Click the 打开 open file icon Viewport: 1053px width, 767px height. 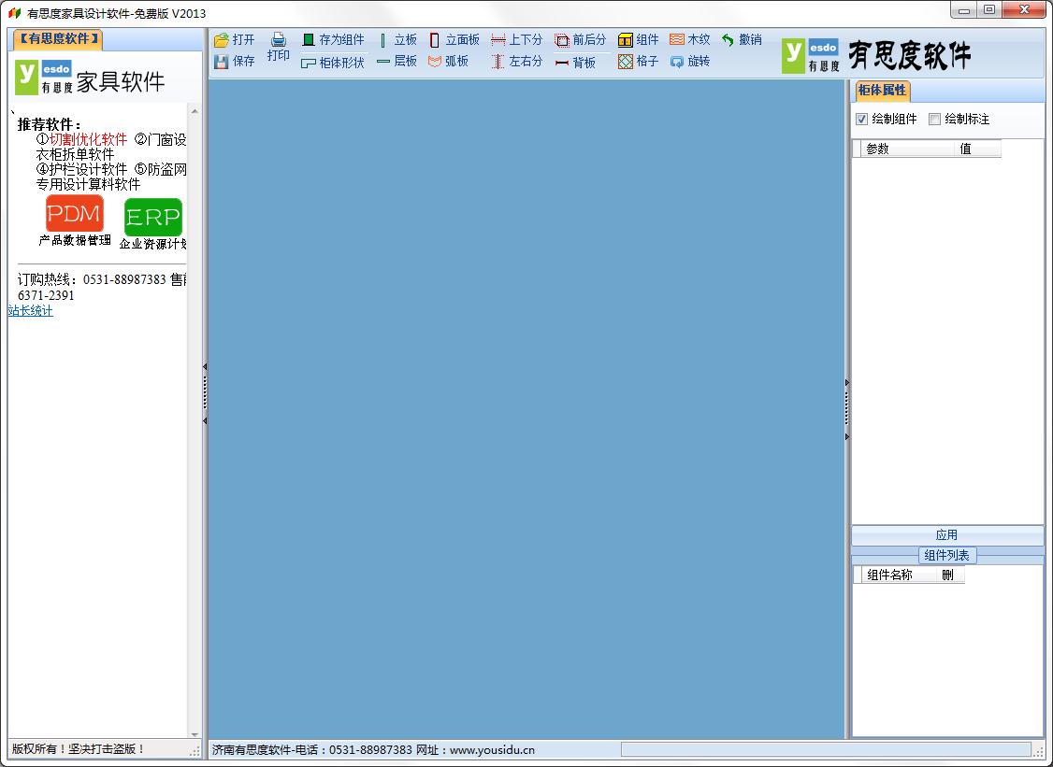click(221, 40)
